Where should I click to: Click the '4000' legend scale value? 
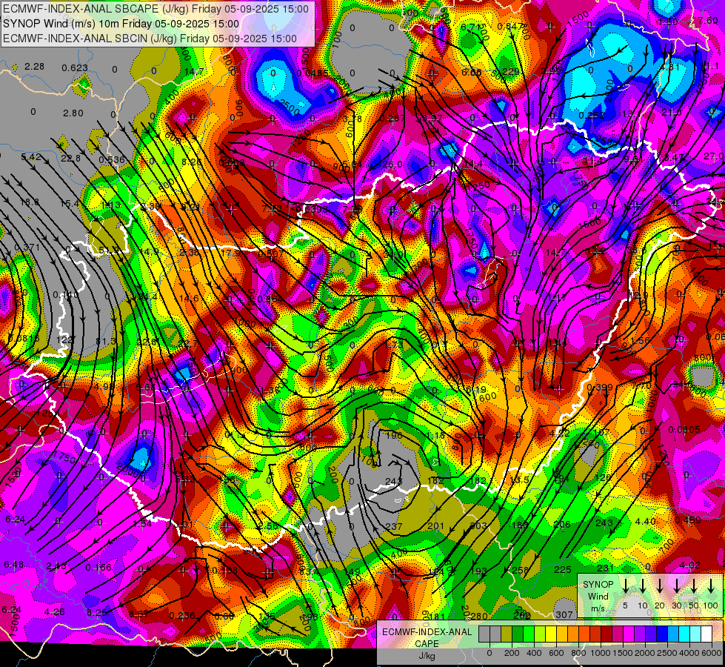pos(689,653)
